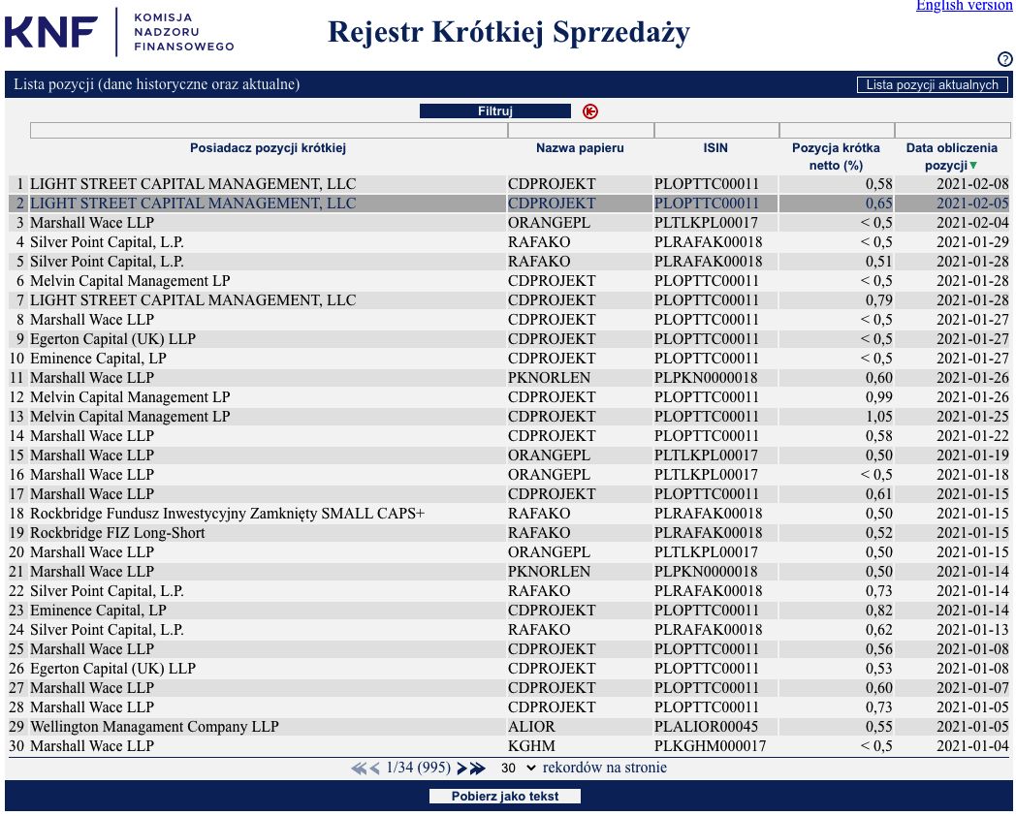This screenshot has height=816, width=1016.
Task: Click CDPROJEKT in row 8
Action: (x=552, y=320)
